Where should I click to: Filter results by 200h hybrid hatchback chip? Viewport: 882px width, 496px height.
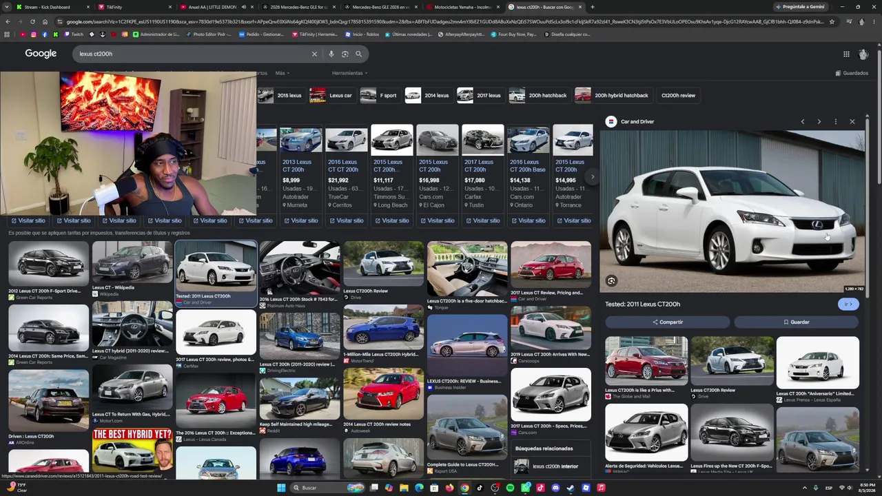coord(612,96)
